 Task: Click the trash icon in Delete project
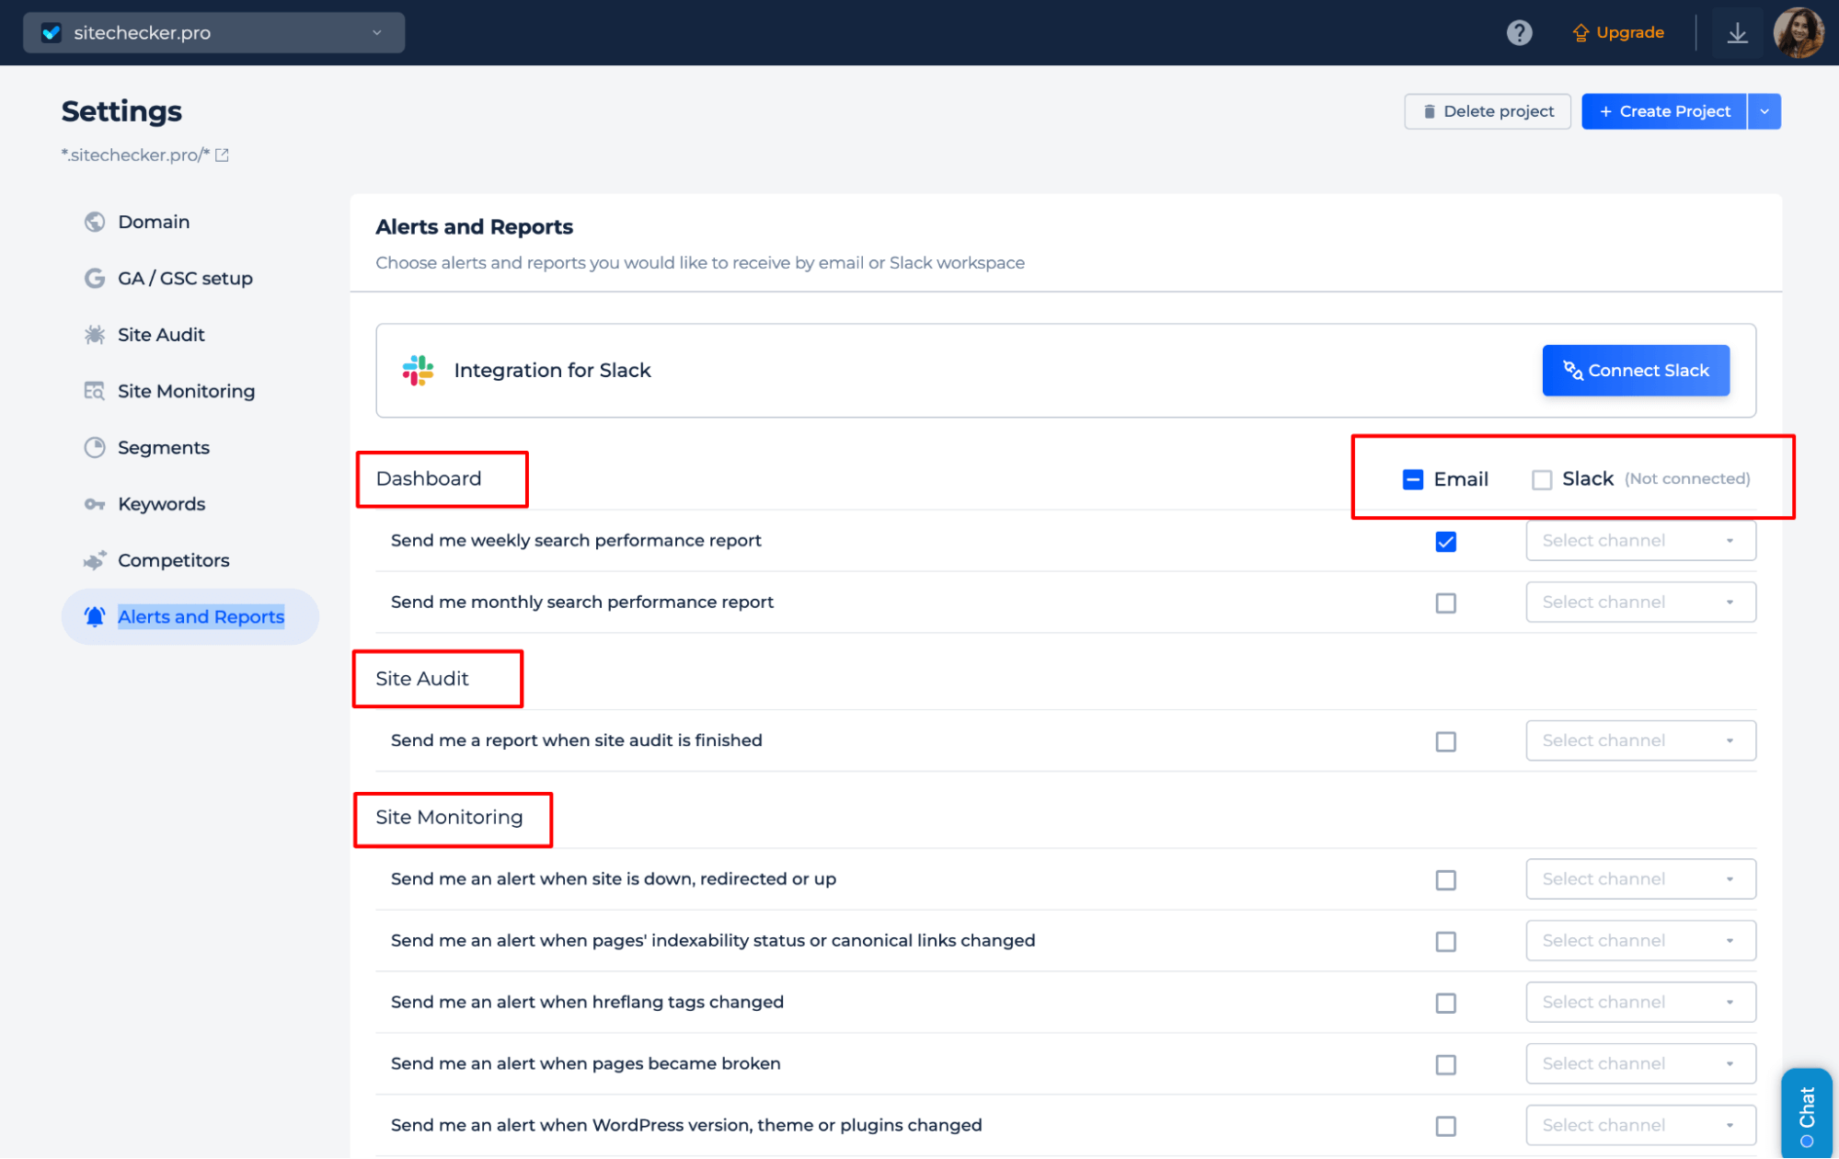click(1429, 111)
